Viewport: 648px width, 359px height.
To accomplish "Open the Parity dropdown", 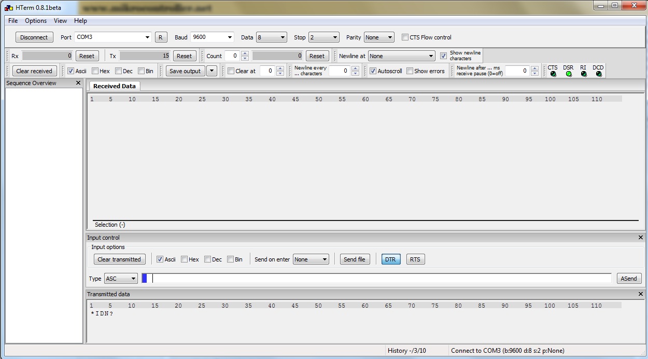I will tap(379, 37).
